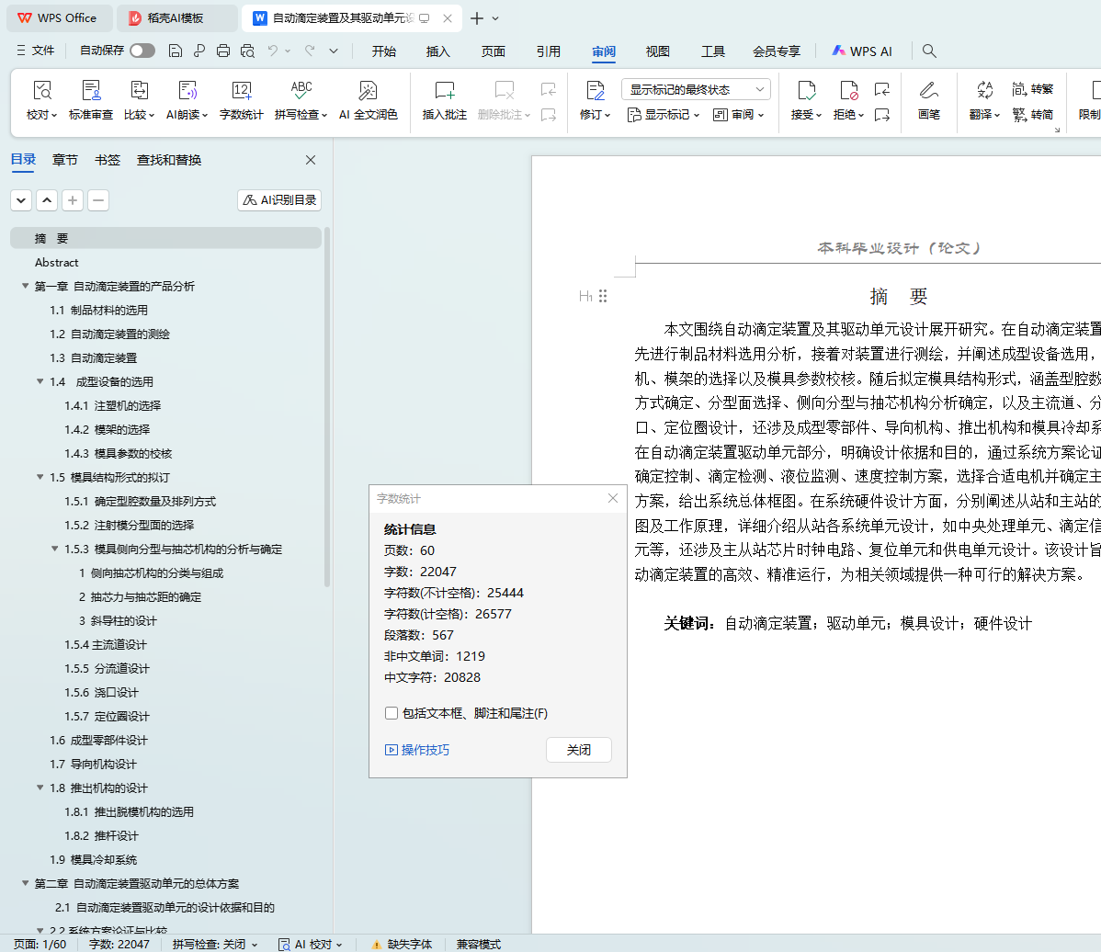The height and width of the screenshot is (952, 1101).
Task: Click the AI朗读 read-aloud icon
Action: (x=187, y=91)
